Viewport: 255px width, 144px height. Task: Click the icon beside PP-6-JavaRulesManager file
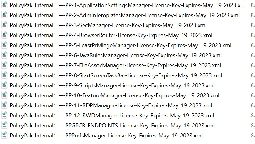pos(4,55)
